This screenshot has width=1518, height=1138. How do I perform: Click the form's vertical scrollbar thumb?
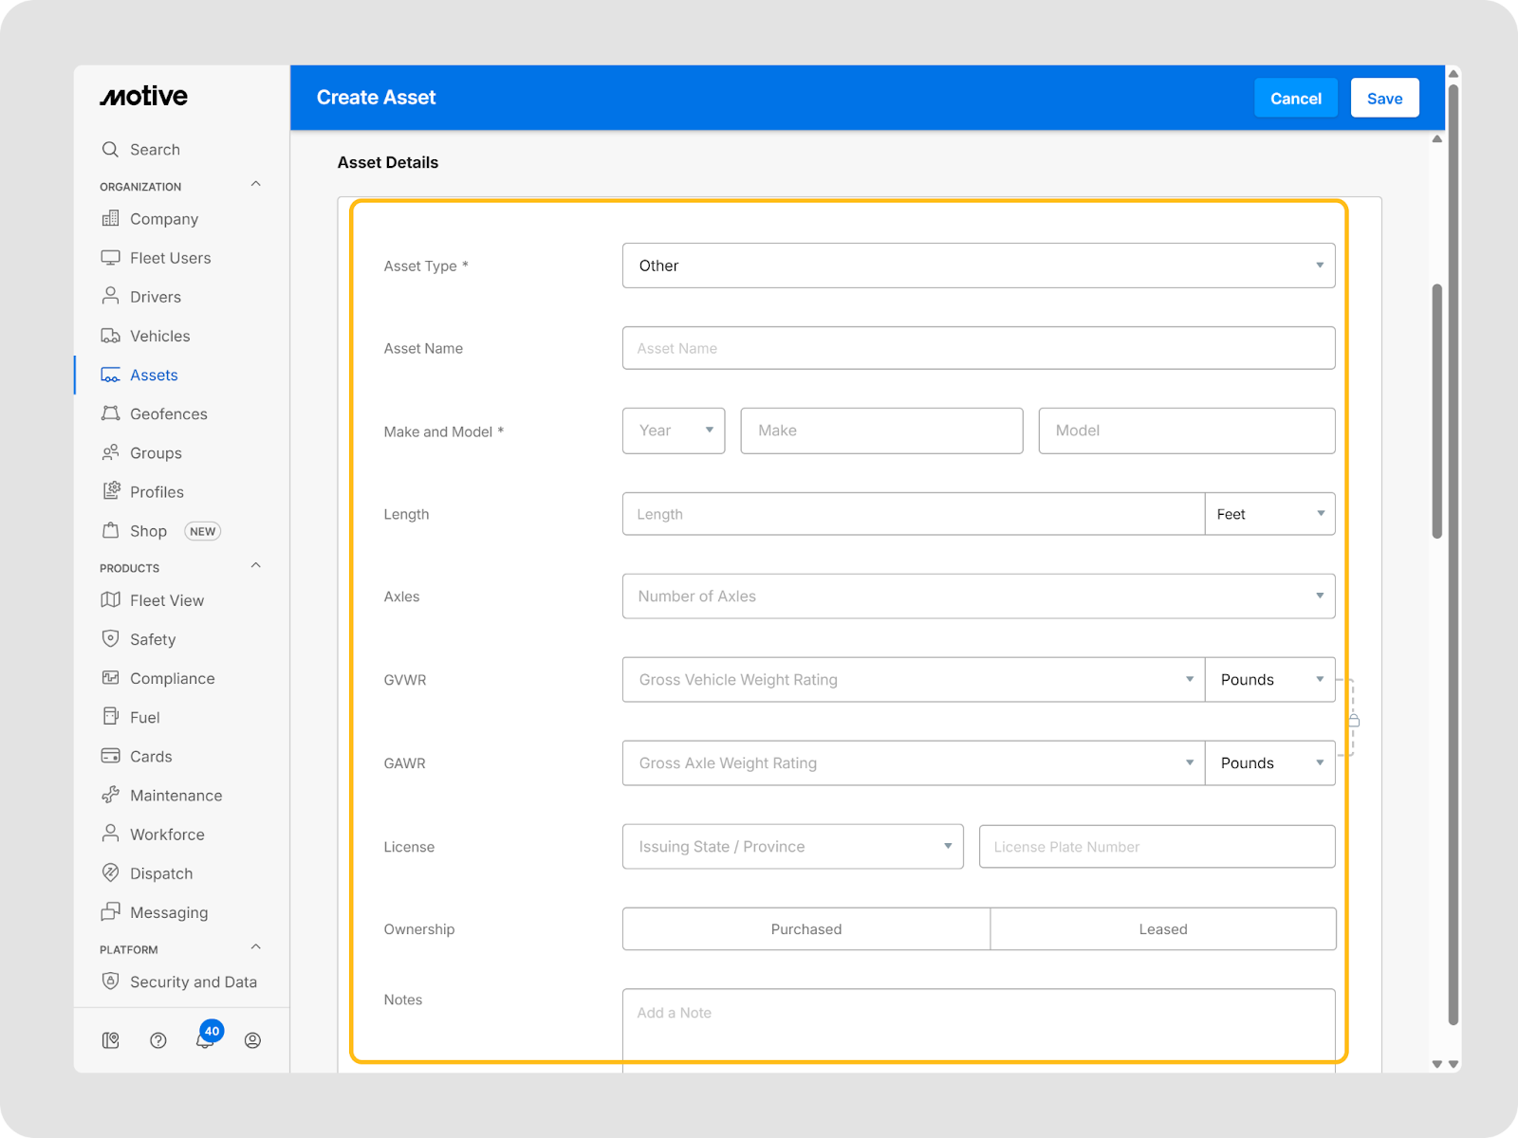(1437, 410)
